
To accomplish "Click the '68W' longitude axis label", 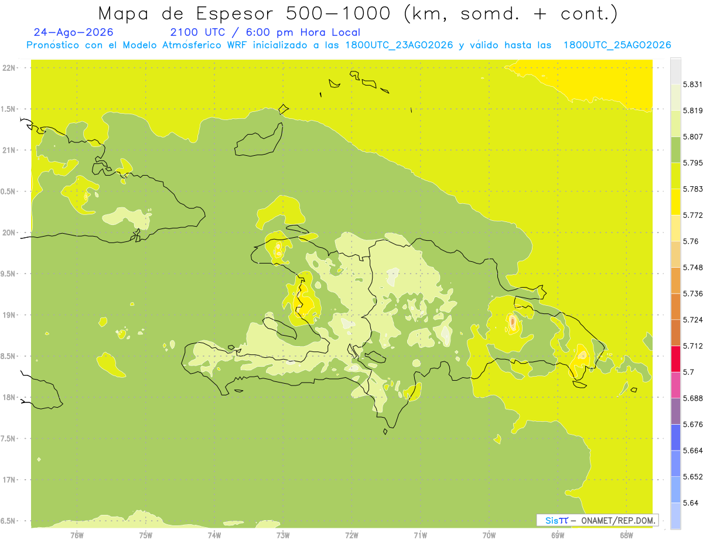I will click(626, 535).
